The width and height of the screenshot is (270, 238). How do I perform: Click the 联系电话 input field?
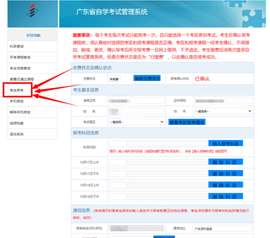137,228
